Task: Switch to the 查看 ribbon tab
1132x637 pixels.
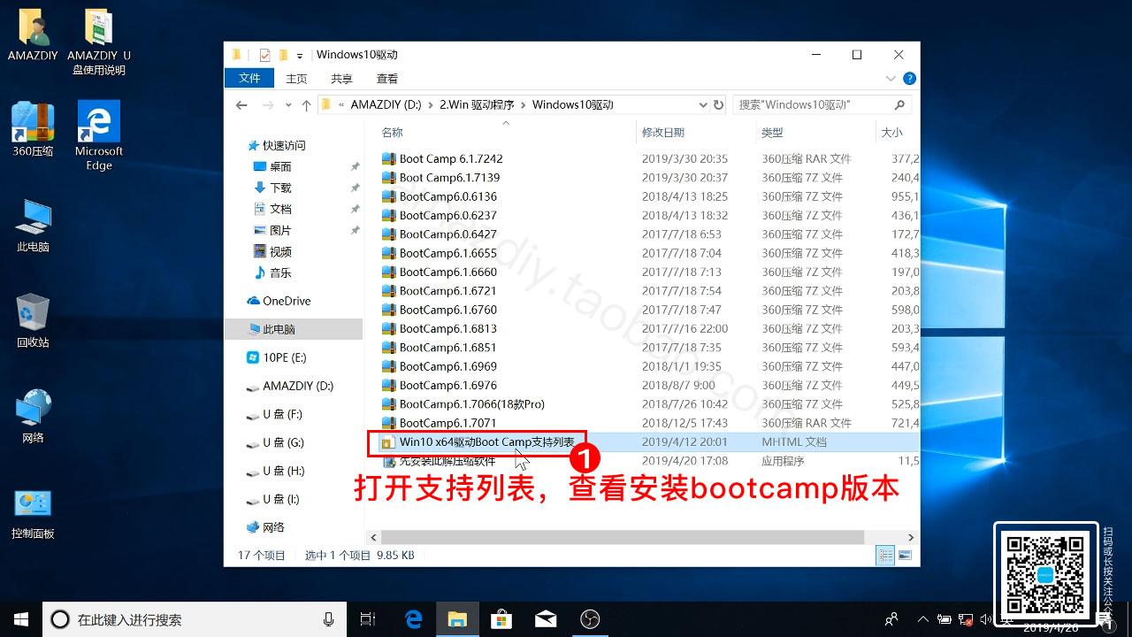Action: (x=386, y=78)
